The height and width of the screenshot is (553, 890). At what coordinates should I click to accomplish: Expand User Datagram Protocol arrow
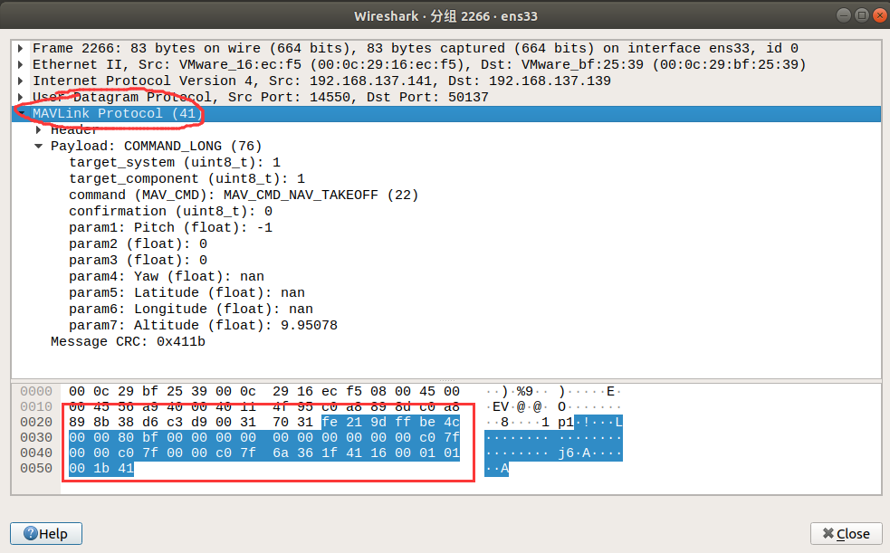[x=21, y=97]
